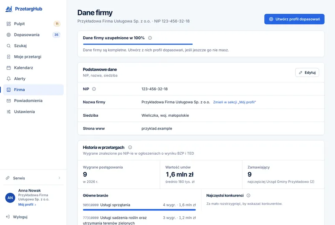Click info icon beside Najczęstsi konkurenci
This screenshot has height=225, width=335.
pyautogui.click(x=248, y=195)
